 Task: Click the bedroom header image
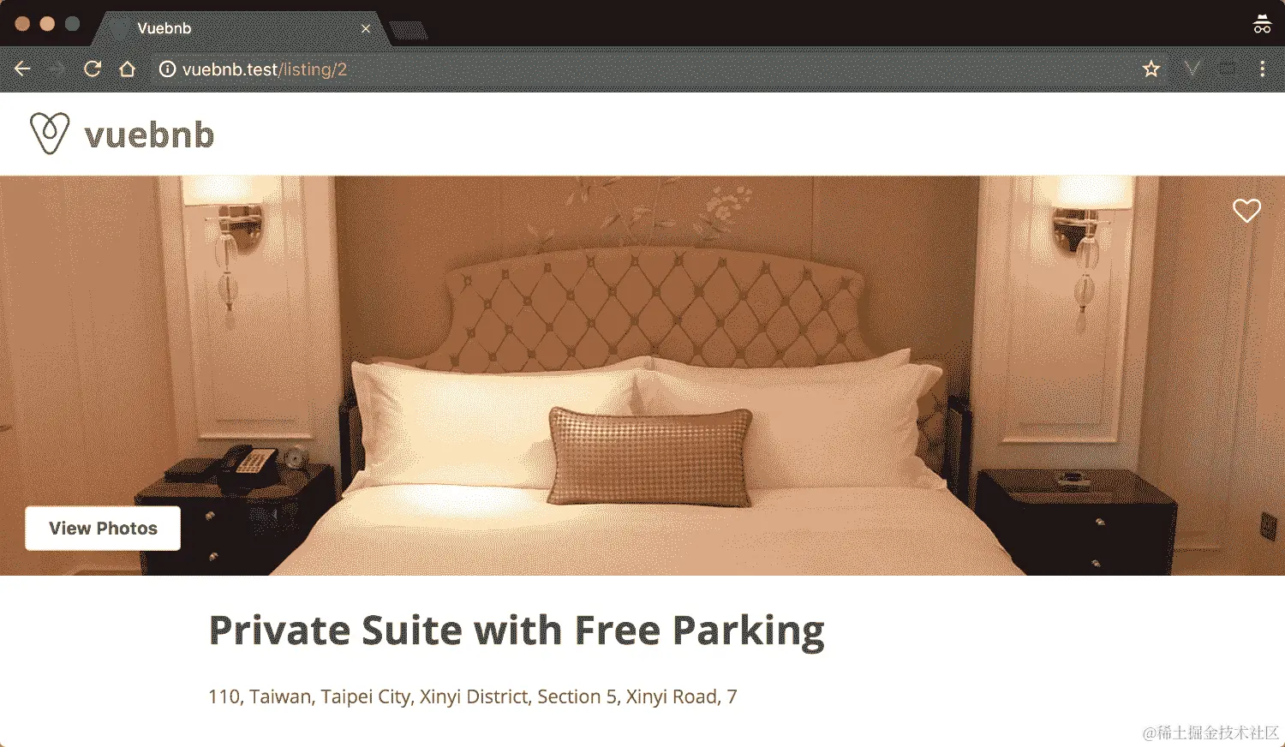(x=642, y=375)
